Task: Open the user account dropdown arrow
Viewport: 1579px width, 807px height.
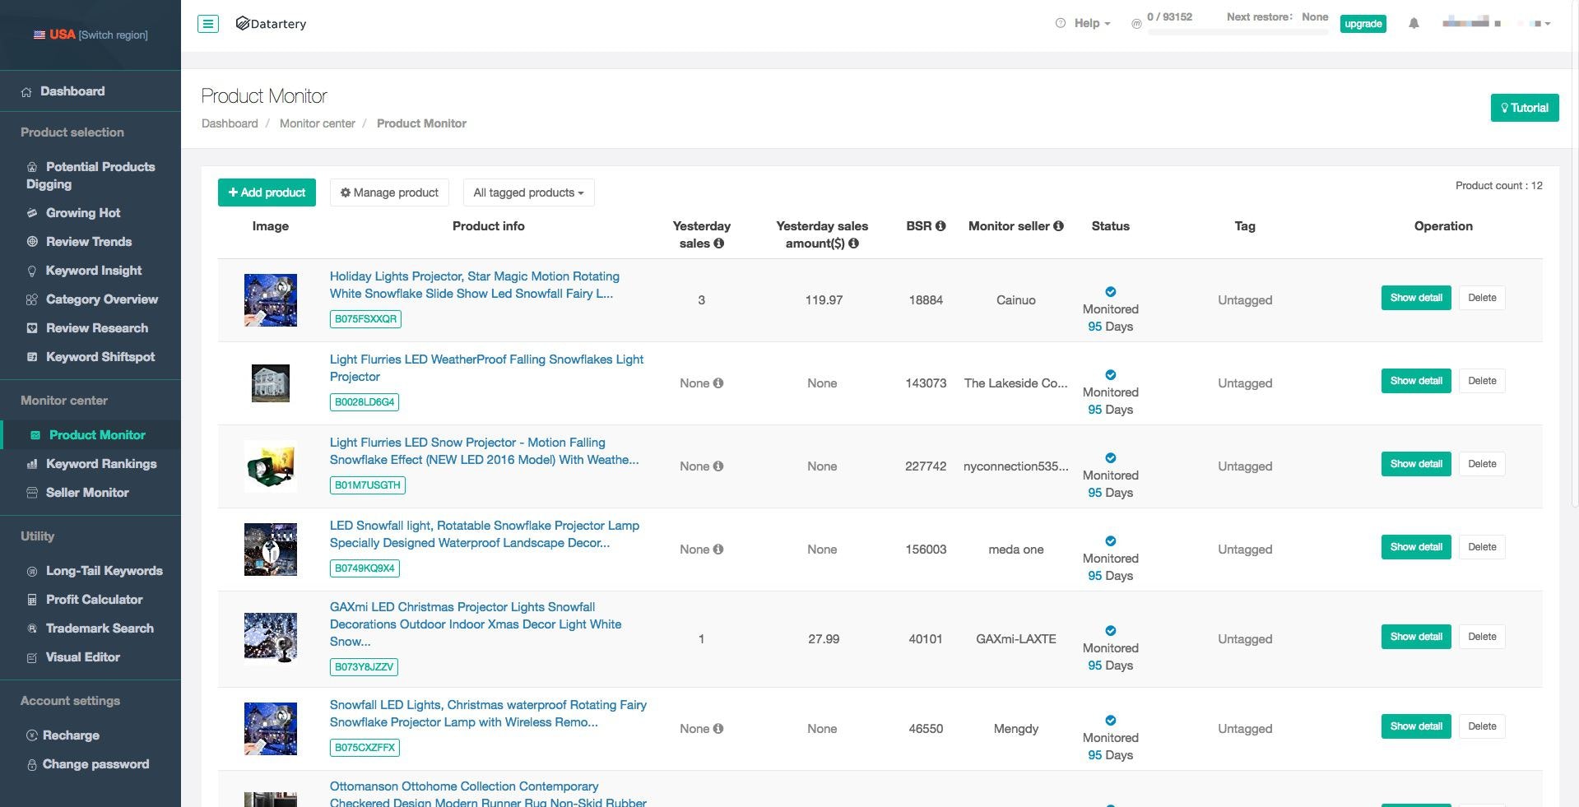Action: 1547,24
